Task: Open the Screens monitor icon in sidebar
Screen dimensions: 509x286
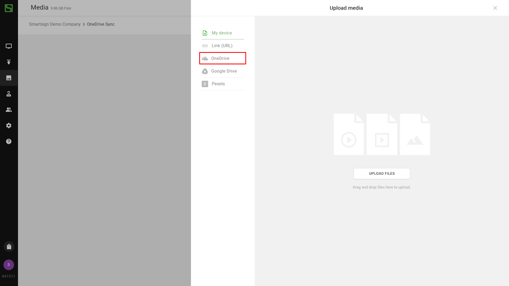Action: point(9,46)
